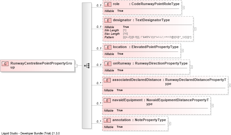Click the designator element name

[122, 20]
